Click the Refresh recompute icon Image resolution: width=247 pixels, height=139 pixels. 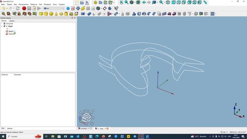tap(18, 8)
